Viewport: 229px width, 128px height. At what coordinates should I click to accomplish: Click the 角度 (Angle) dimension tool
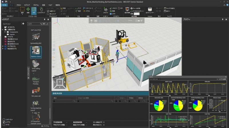78,11
